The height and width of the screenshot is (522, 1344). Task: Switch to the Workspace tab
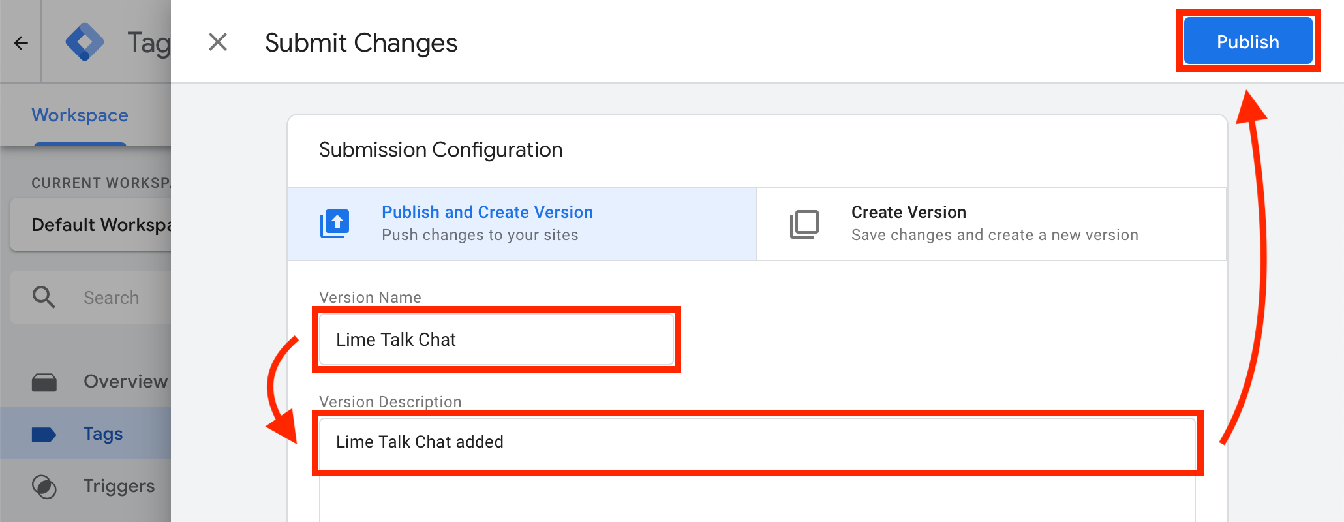click(x=80, y=115)
